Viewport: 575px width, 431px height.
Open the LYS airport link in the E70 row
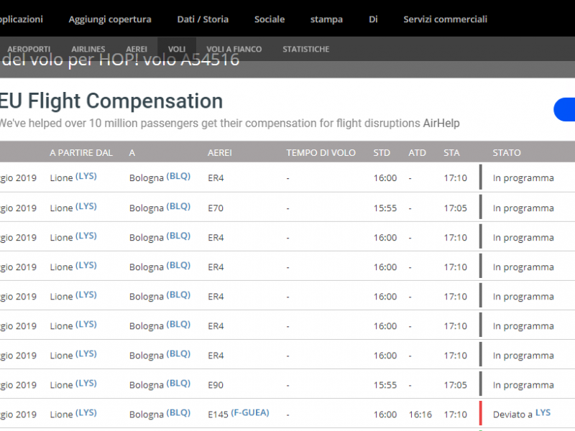point(86,207)
